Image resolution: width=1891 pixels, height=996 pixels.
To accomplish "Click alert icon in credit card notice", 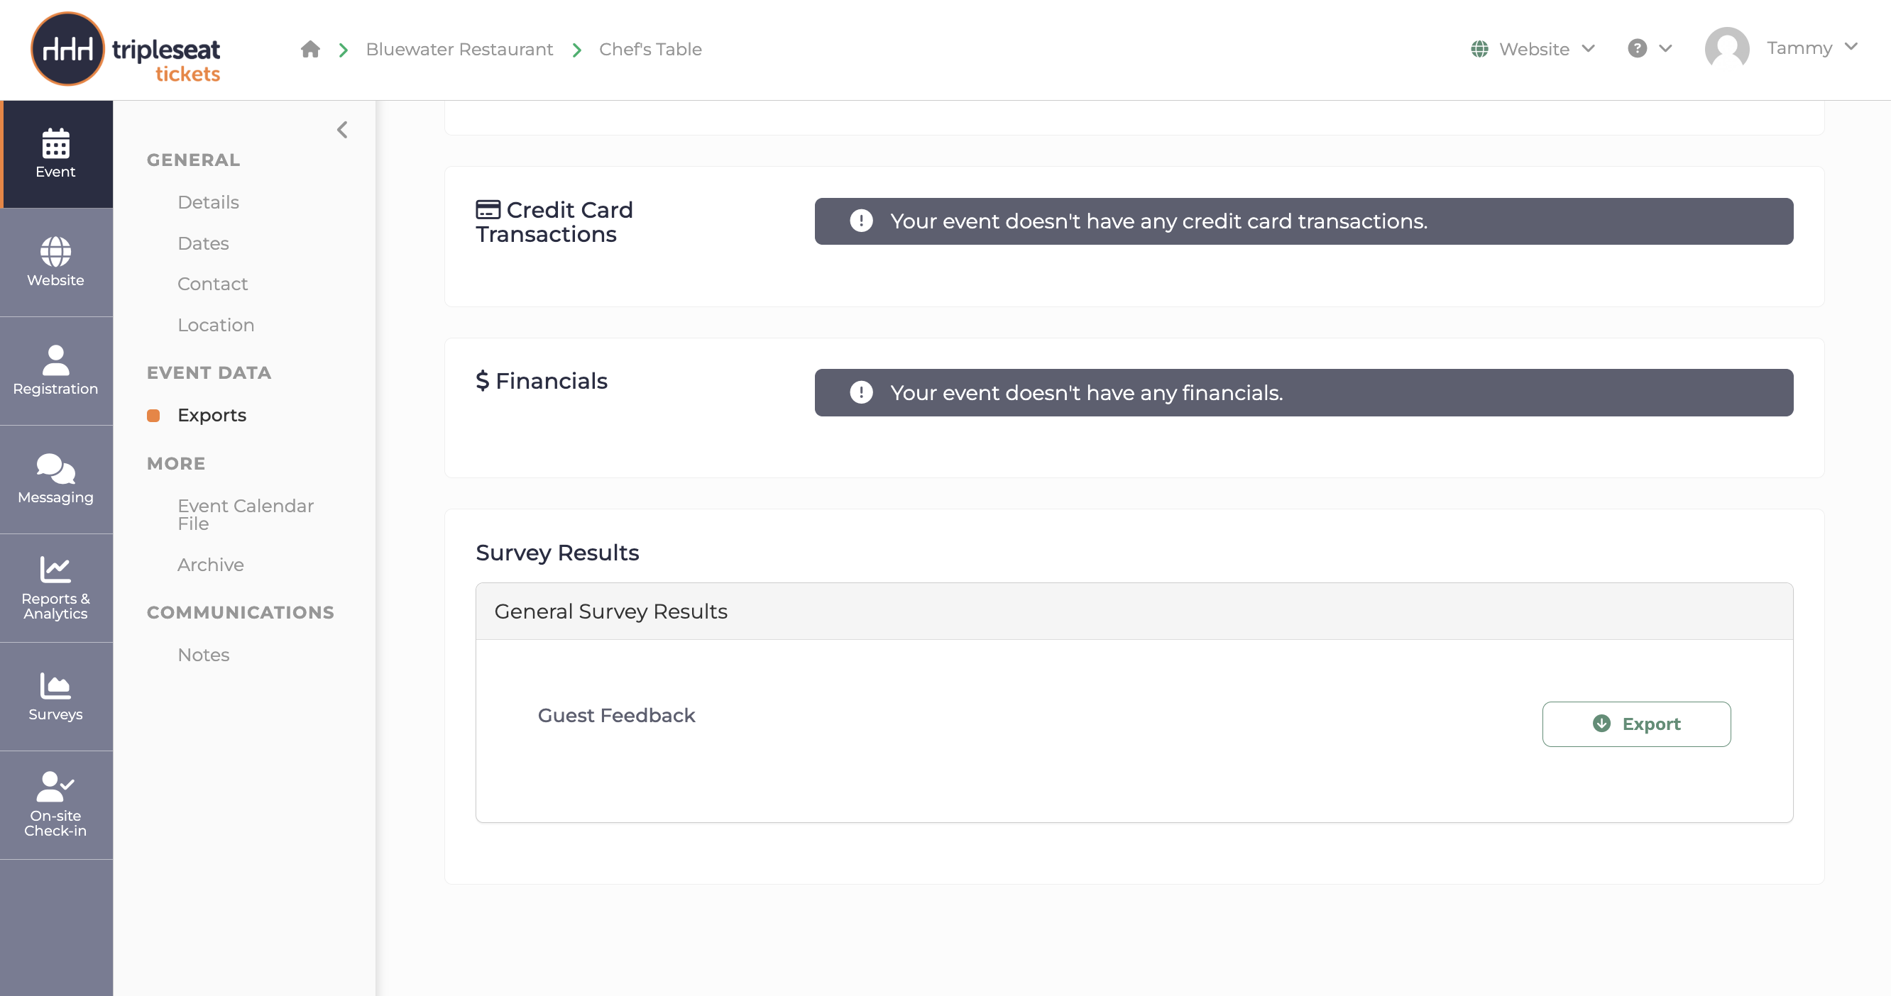I will tap(861, 221).
